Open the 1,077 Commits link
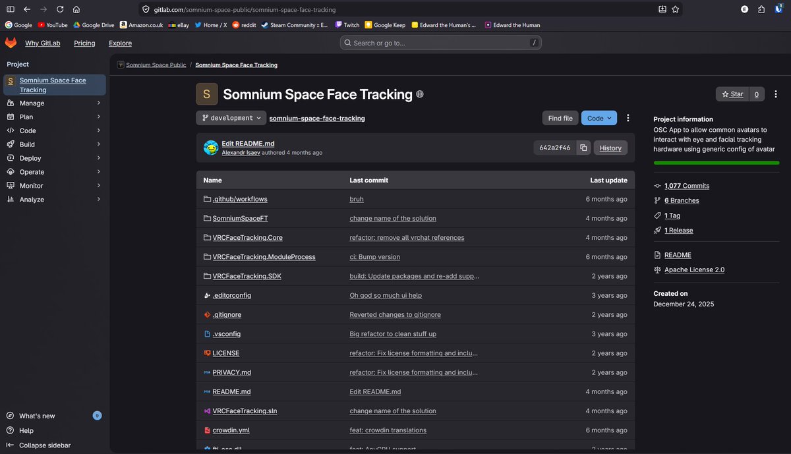The height and width of the screenshot is (454, 791). (x=687, y=186)
